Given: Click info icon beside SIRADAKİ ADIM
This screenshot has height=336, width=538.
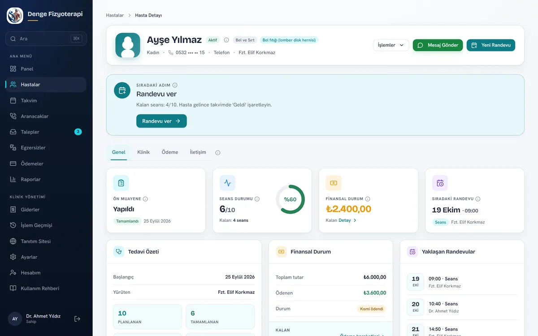Looking at the screenshot, I should [175, 85].
